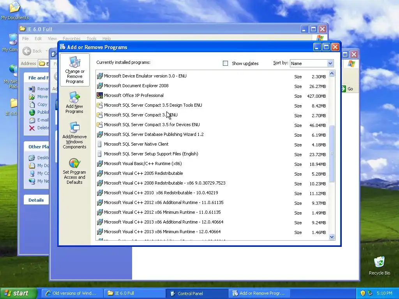Click scroll up arrow of programs list

click(332, 74)
